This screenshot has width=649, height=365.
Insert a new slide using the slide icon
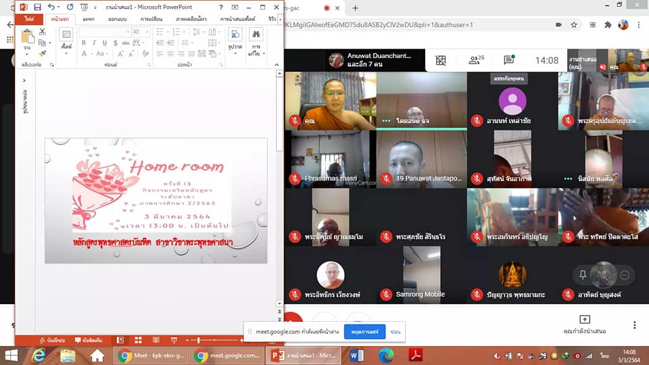(66, 34)
